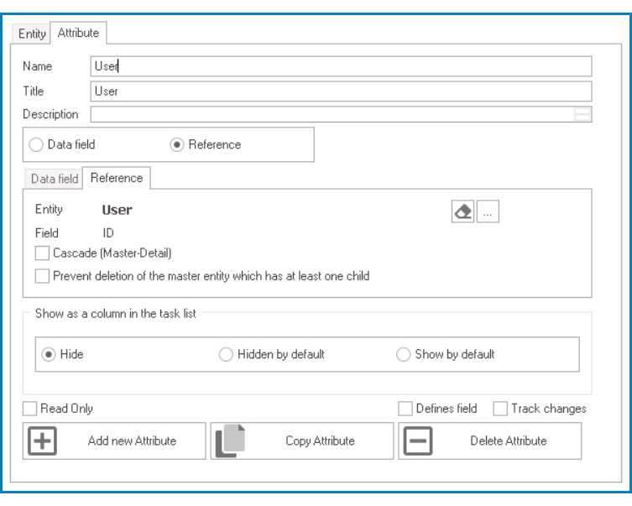Click the ID field value
Viewport: 632px width, 506px height.
(108, 232)
